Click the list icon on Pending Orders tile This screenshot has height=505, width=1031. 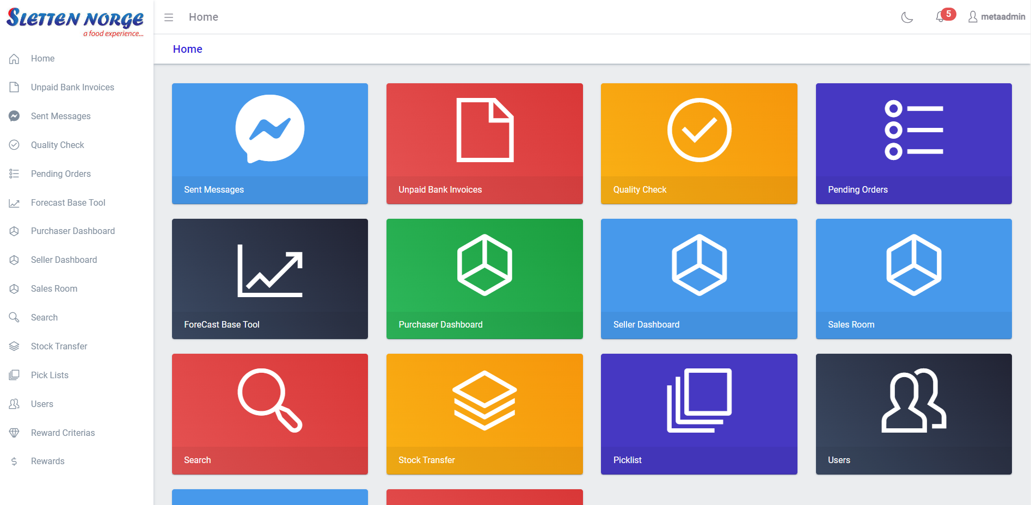pyautogui.click(x=914, y=130)
